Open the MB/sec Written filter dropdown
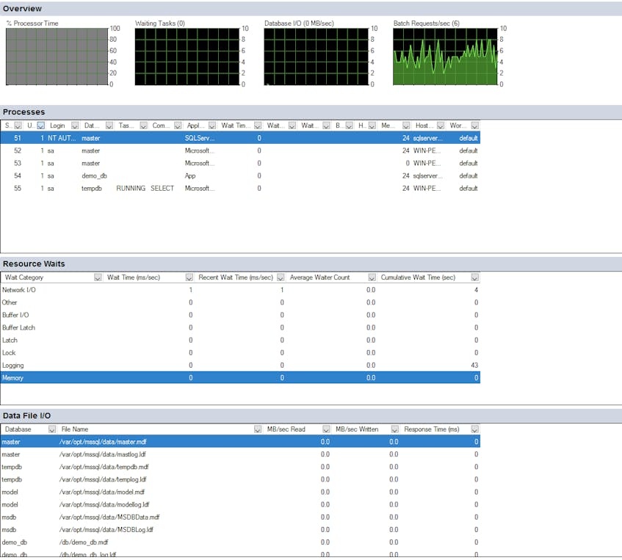Screen dimensions: 622x560 coord(394,429)
